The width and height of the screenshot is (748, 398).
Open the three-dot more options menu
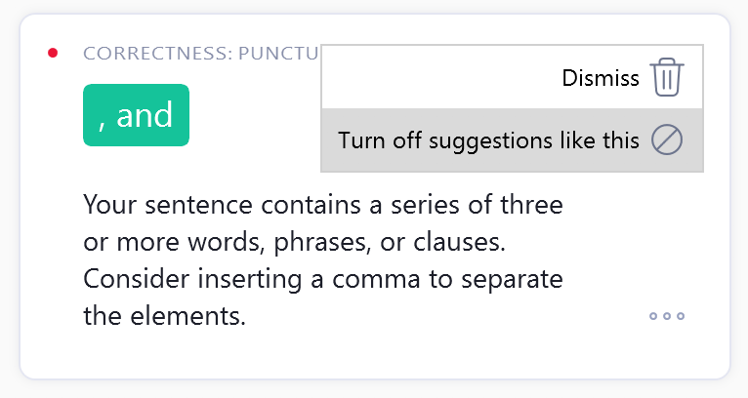[x=667, y=316]
